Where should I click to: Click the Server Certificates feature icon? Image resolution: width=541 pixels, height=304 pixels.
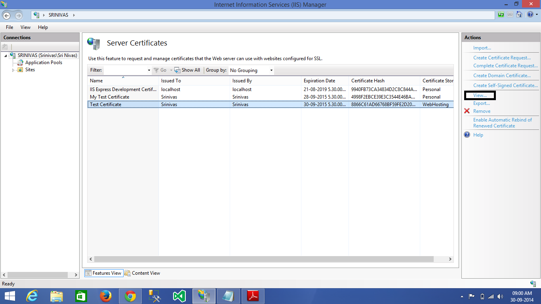pos(93,43)
